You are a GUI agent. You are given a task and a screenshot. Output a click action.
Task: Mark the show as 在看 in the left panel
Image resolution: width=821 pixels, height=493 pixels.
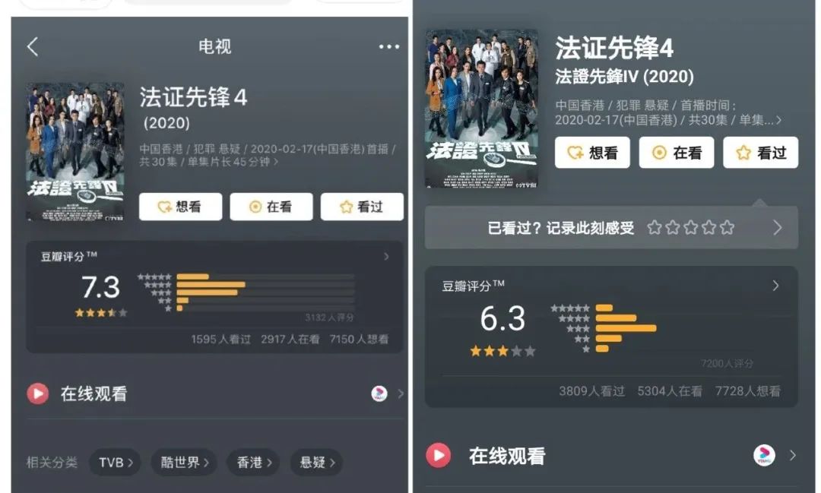[271, 207]
